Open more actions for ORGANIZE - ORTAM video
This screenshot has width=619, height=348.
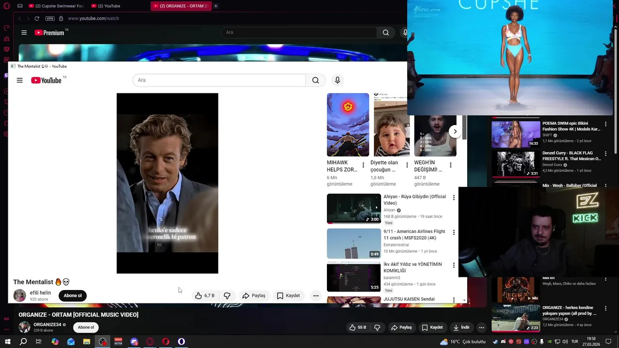click(481, 327)
